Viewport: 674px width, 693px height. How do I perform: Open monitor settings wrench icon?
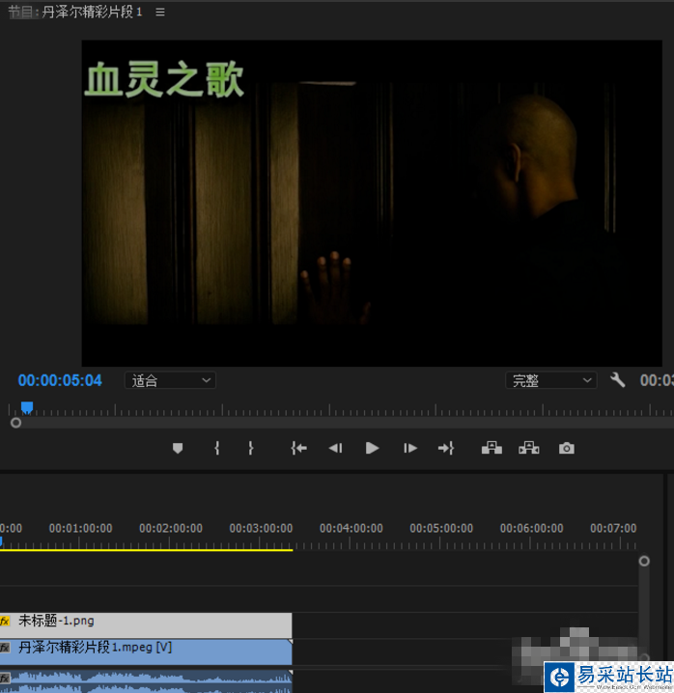pyautogui.click(x=617, y=379)
